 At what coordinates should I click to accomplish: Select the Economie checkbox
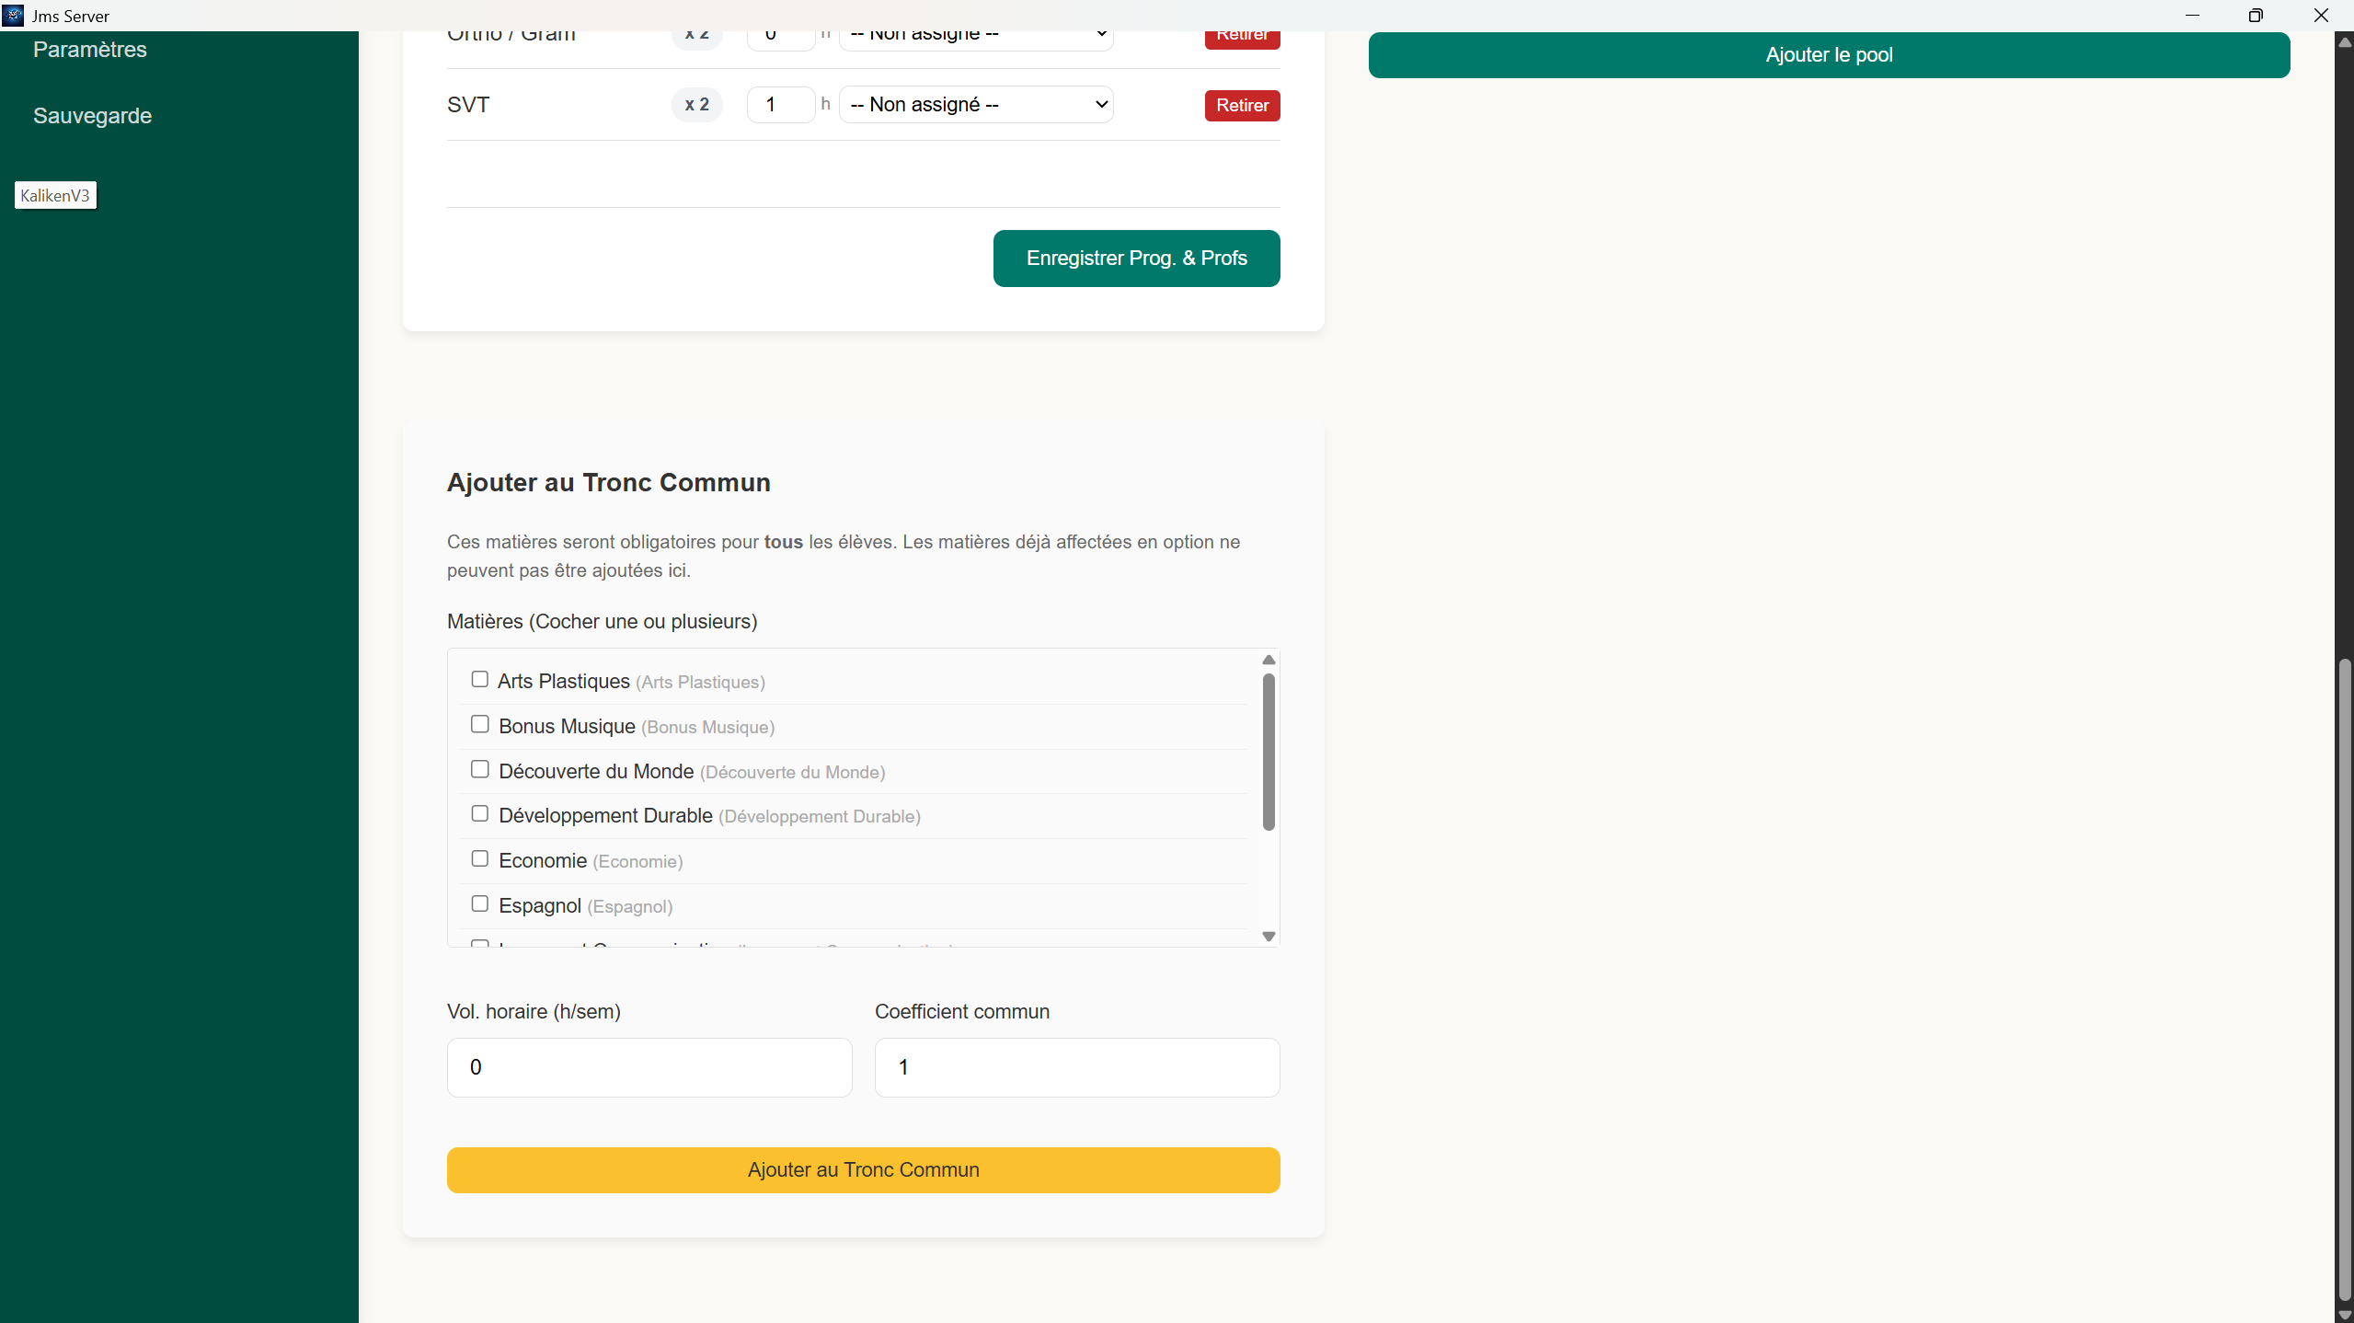479,858
